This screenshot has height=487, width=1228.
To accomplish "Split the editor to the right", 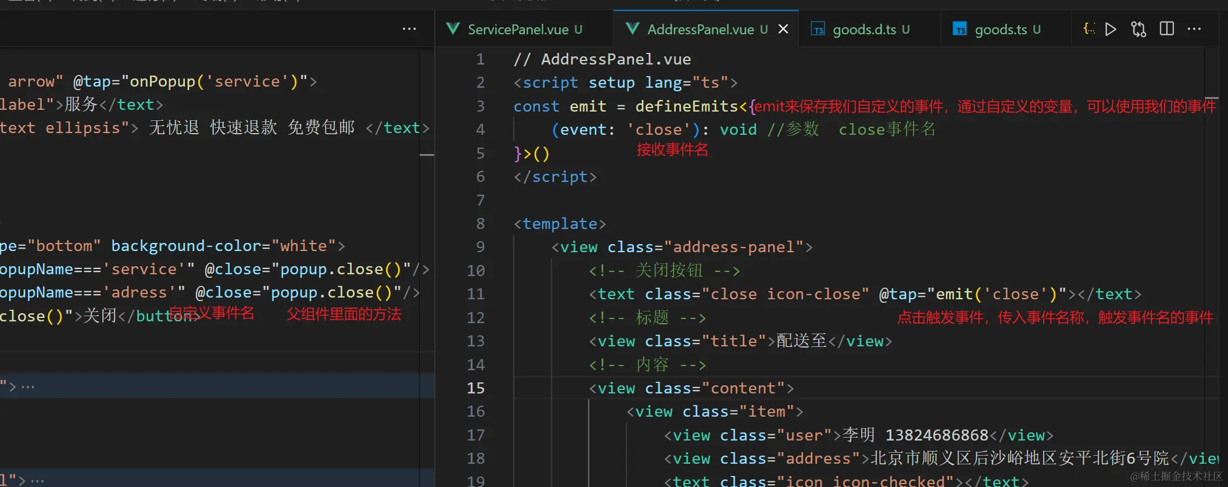I will pos(1166,28).
